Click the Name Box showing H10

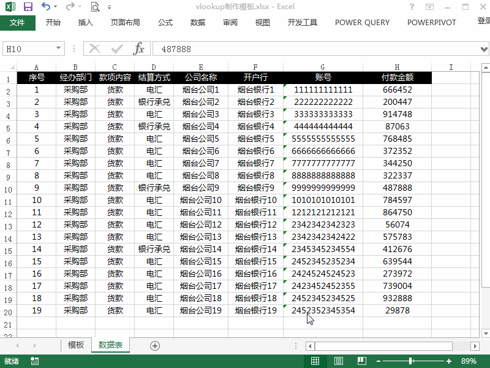tap(29, 49)
